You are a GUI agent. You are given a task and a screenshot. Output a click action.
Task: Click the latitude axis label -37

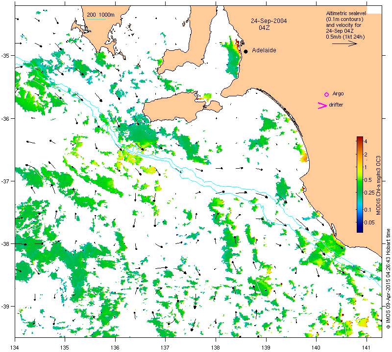tap(5, 181)
